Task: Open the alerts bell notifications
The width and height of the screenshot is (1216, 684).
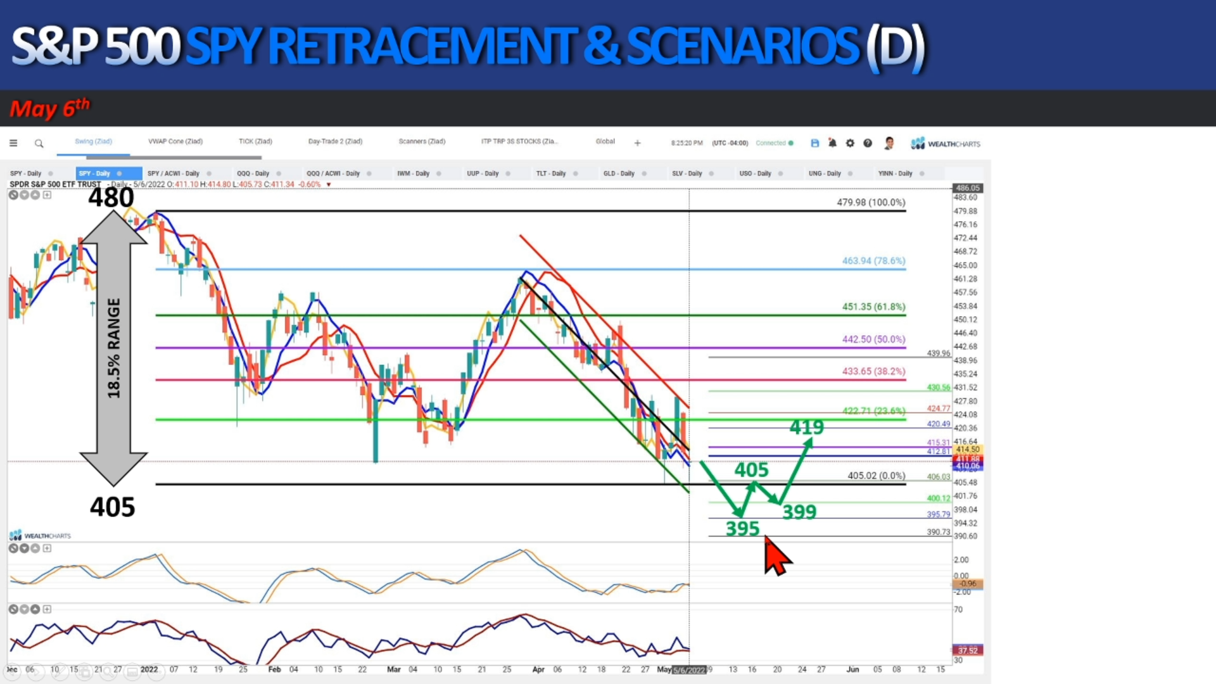Action: pyautogui.click(x=832, y=143)
